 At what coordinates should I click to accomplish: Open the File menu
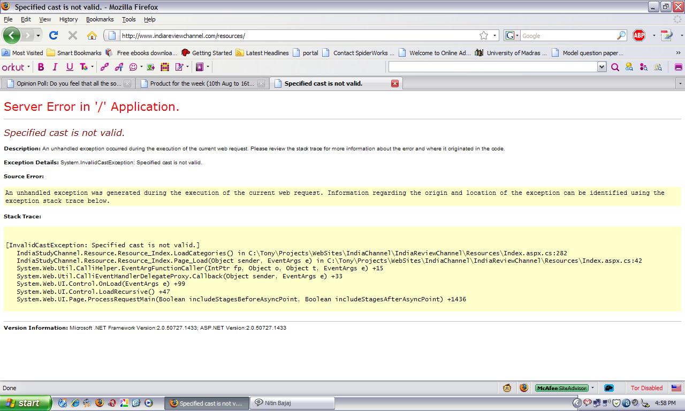[8, 19]
